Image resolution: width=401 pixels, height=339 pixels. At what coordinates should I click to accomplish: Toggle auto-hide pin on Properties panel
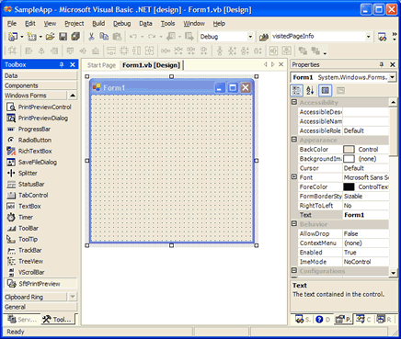pyautogui.click(x=382, y=64)
